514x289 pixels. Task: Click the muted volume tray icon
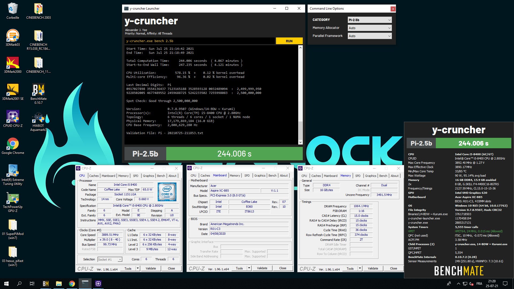tap(471, 284)
